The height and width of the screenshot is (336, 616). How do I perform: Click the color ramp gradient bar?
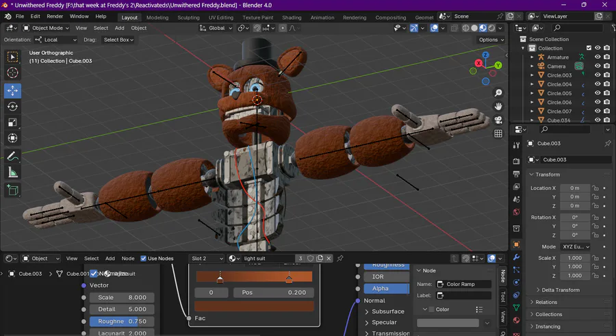254,276
